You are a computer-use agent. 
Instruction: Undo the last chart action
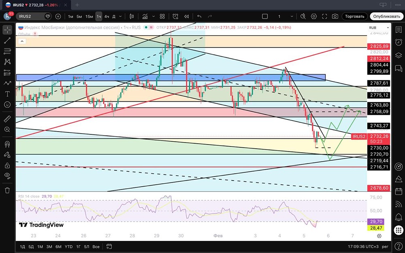pyautogui.click(x=199, y=16)
